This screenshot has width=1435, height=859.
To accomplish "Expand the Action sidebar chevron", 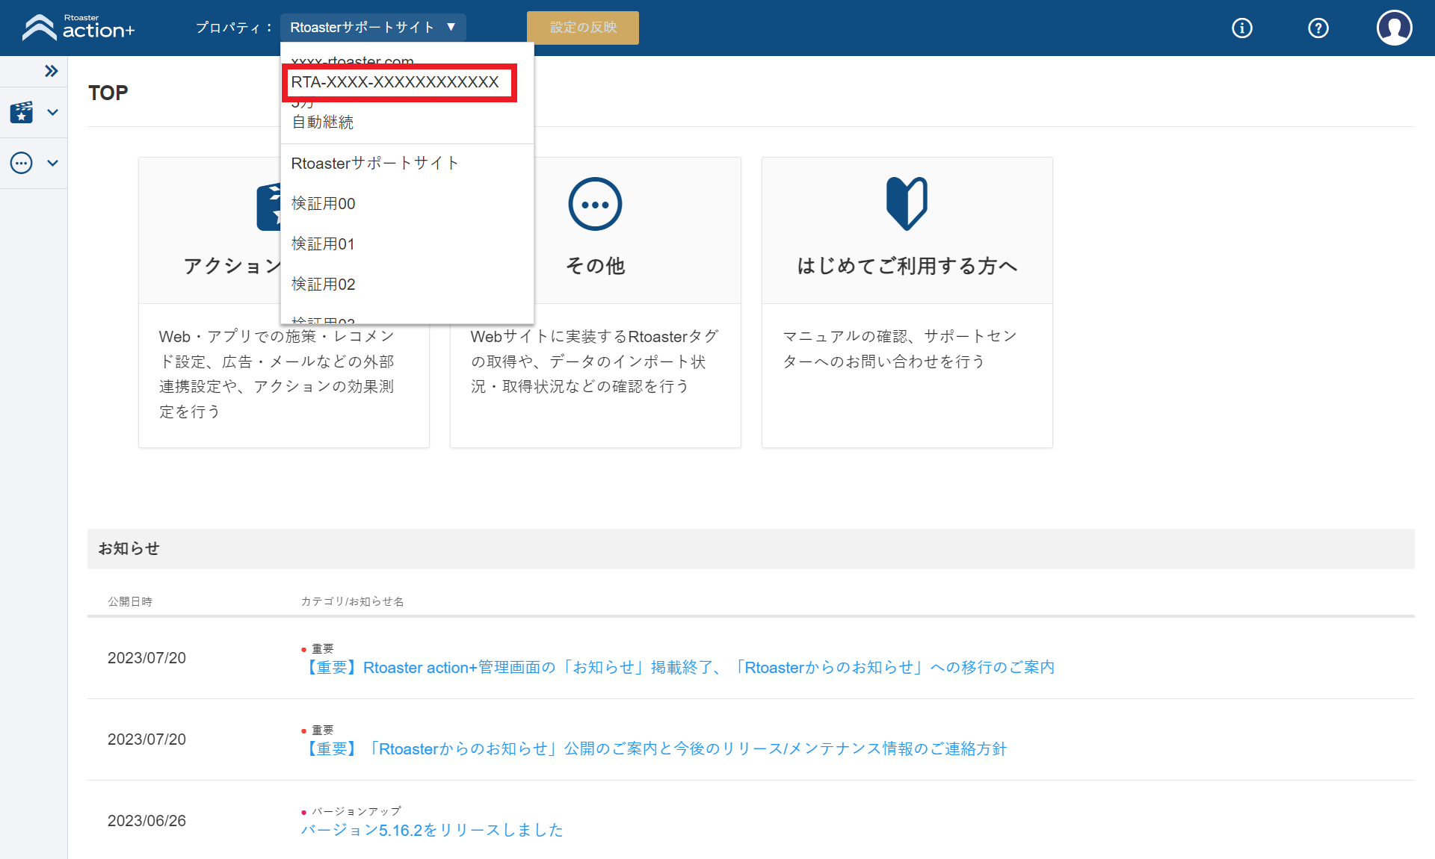I will tap(52, 112).
